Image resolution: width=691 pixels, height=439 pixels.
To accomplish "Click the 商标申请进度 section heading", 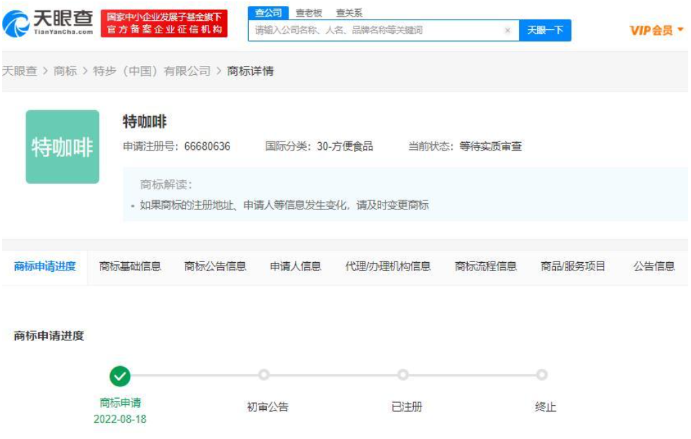I will (49, 336).
